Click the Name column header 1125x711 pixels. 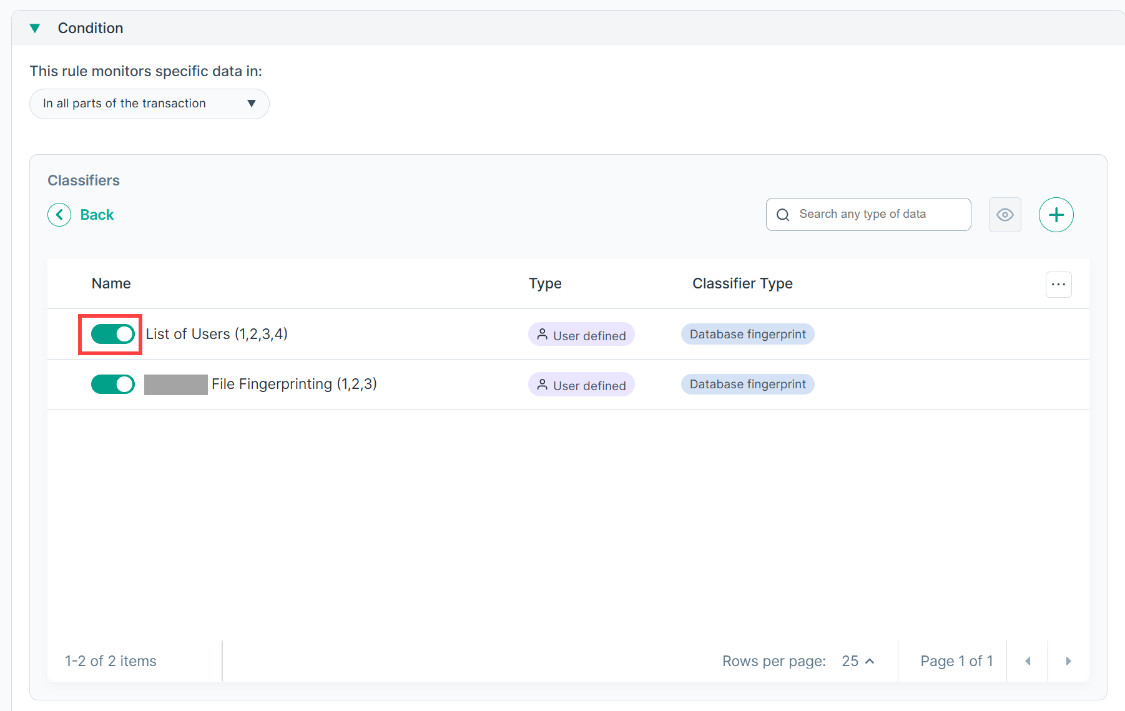(111, 283)
